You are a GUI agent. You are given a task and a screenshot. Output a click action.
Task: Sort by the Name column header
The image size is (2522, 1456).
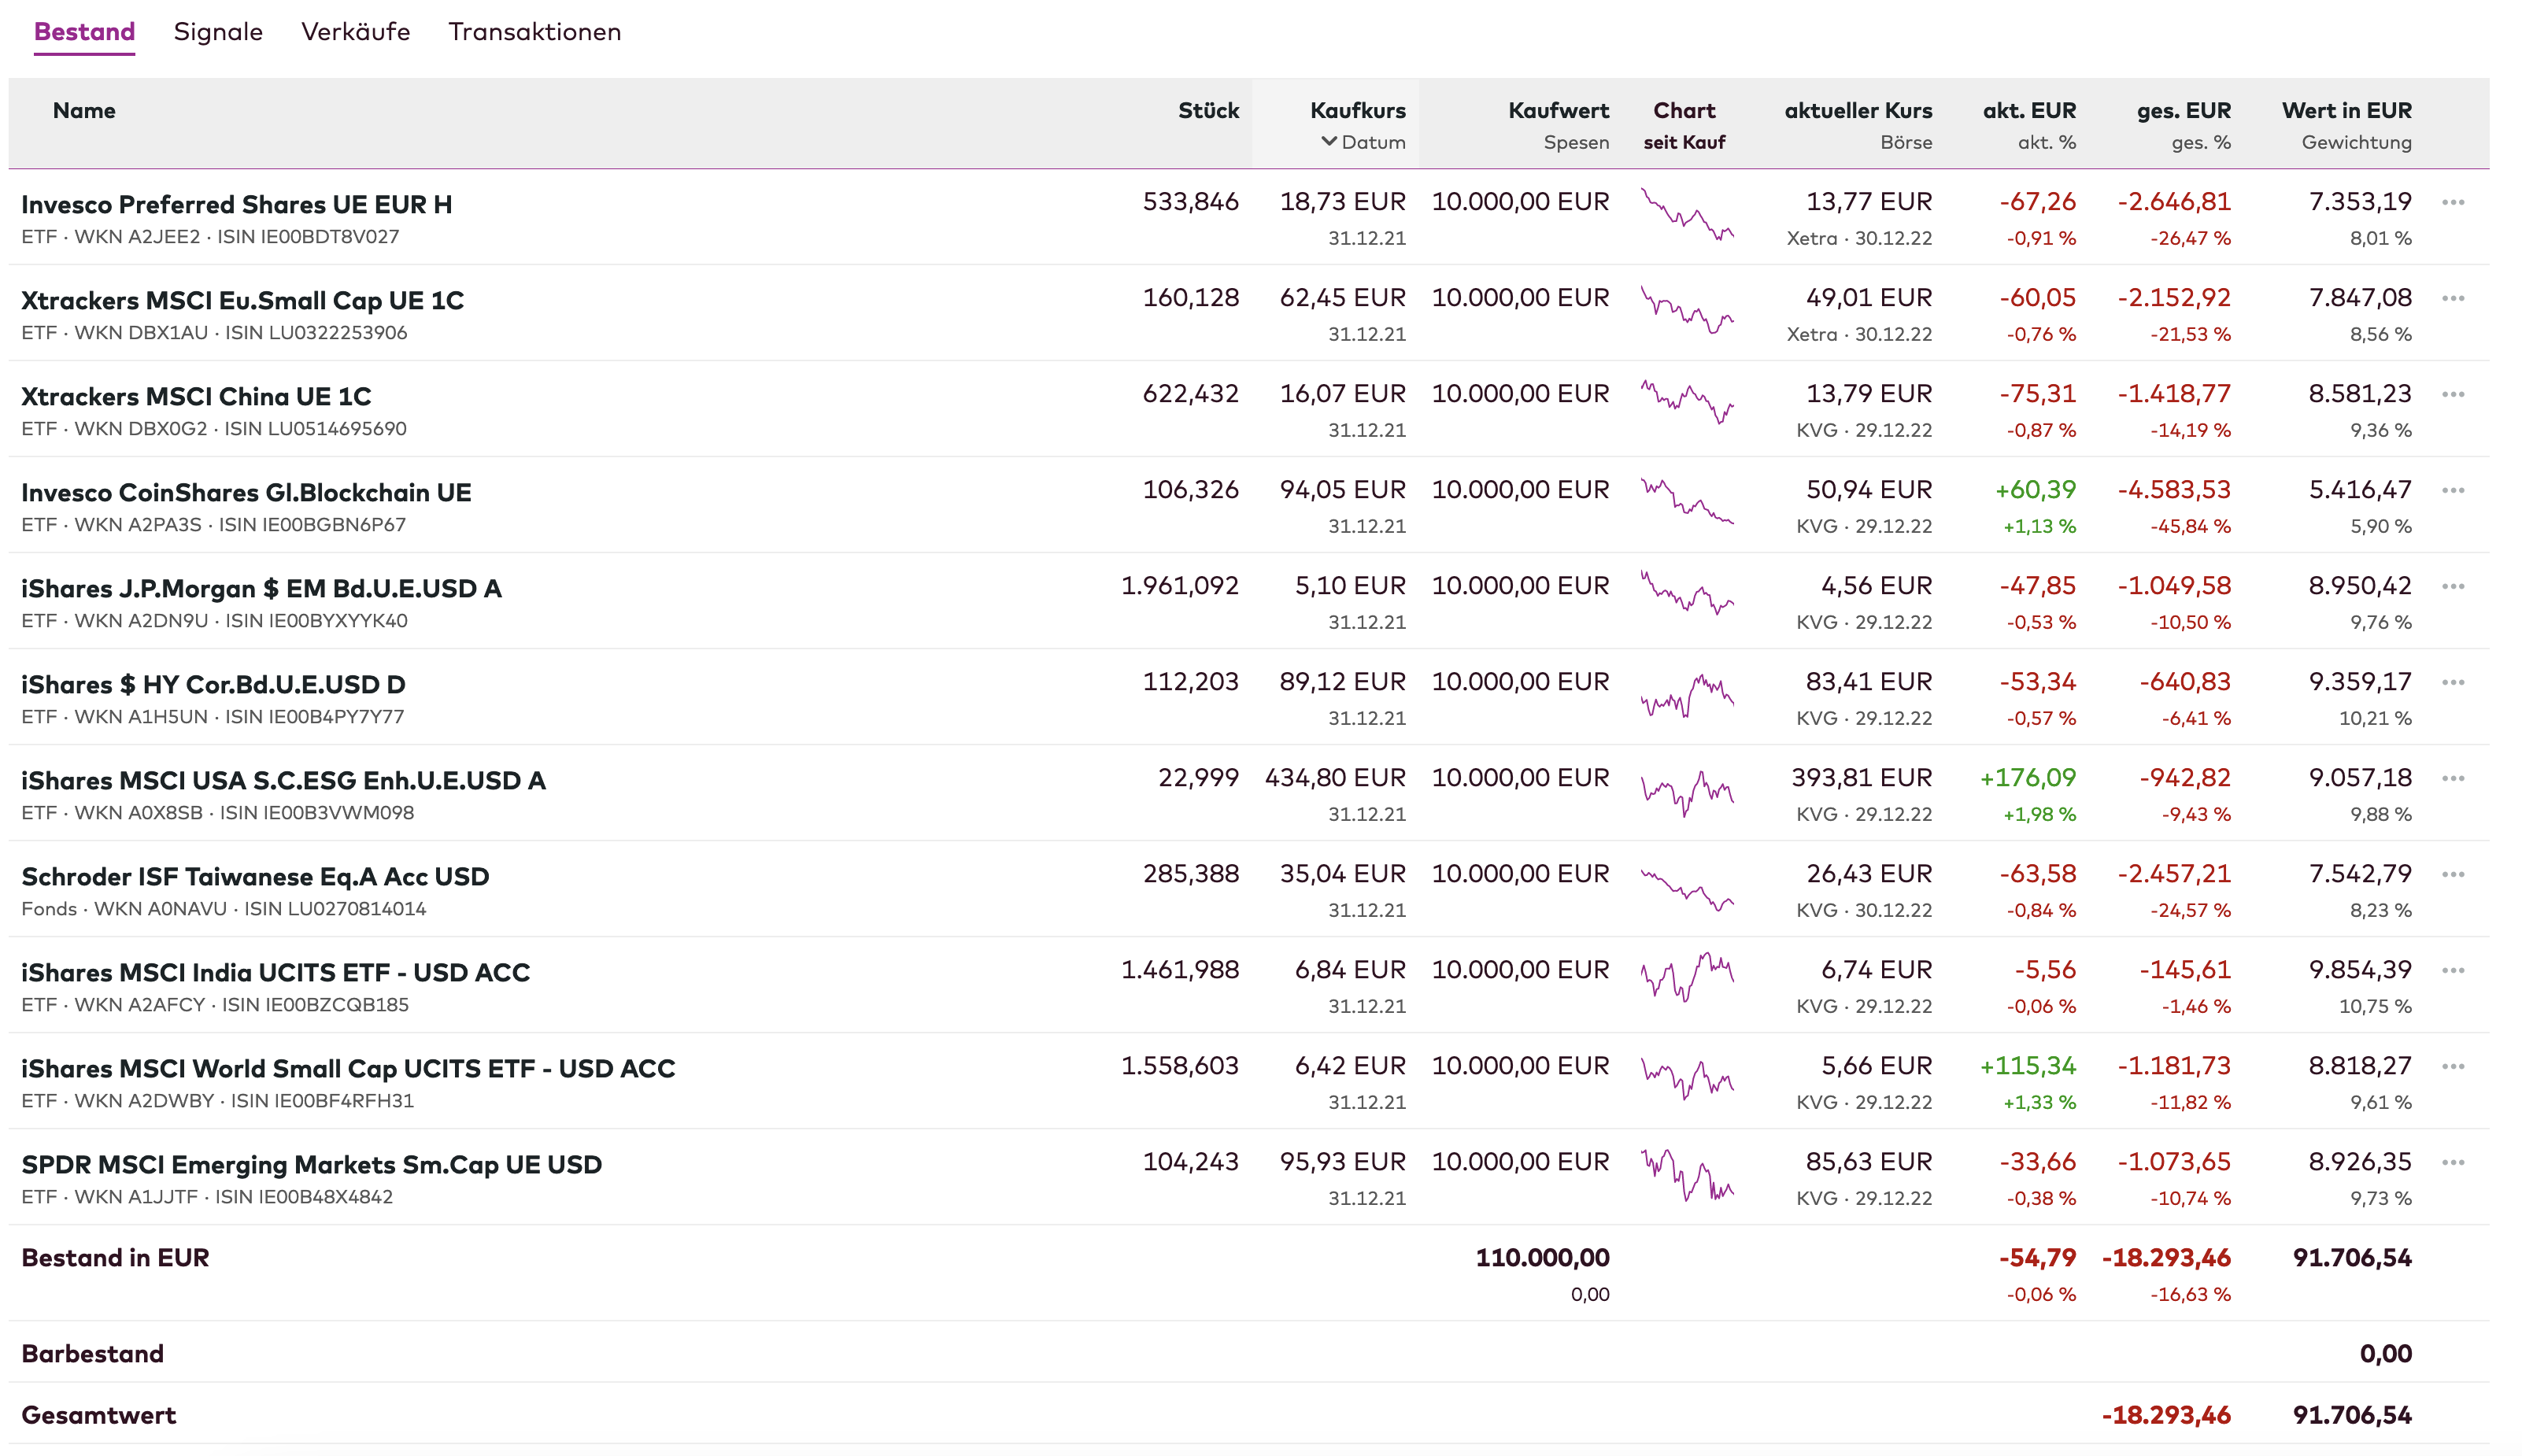coord(84,111)
